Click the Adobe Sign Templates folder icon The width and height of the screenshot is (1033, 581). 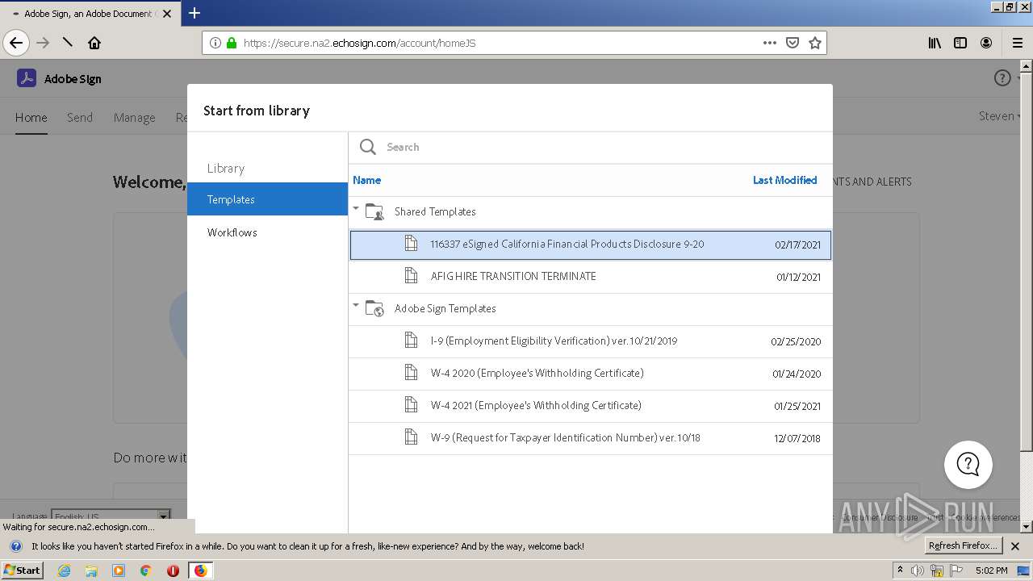pyautogui.click(x=374, y=308)
